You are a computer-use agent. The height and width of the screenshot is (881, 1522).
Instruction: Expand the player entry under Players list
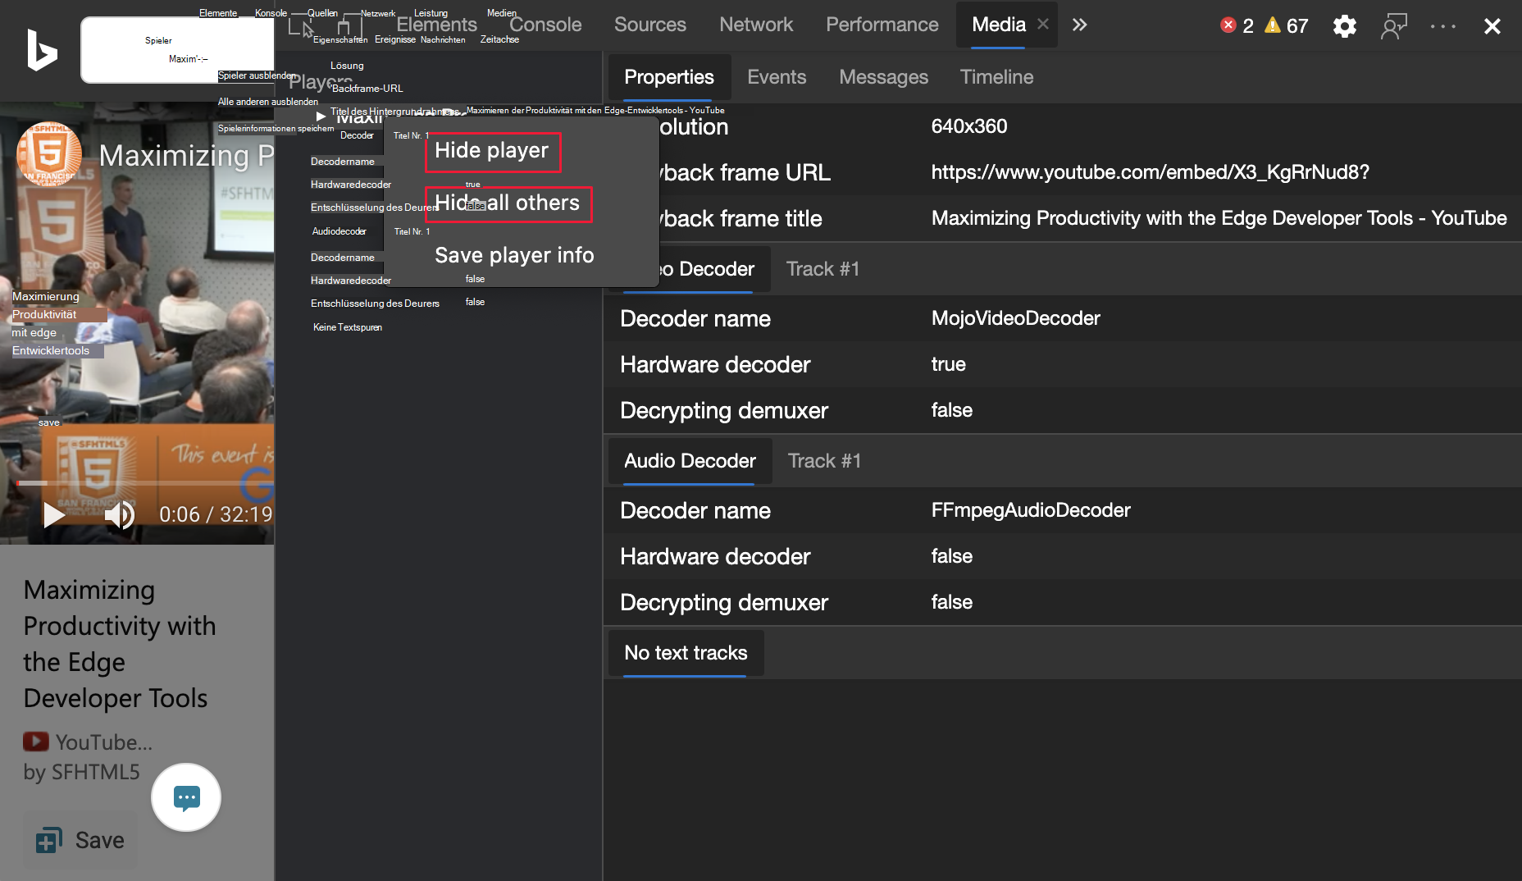point(321,116)
